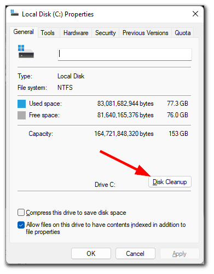Confirm with the OK button
The height and width of the screenshot is (274, 214).
point(91,254)
